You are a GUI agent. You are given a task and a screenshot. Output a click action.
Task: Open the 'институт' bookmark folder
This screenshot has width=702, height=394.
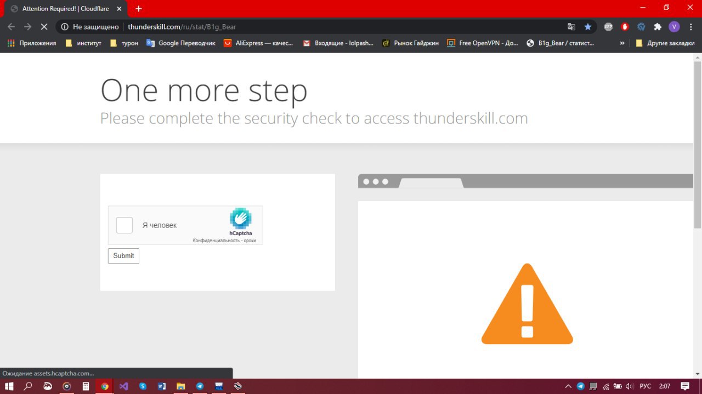click(83, 43)
